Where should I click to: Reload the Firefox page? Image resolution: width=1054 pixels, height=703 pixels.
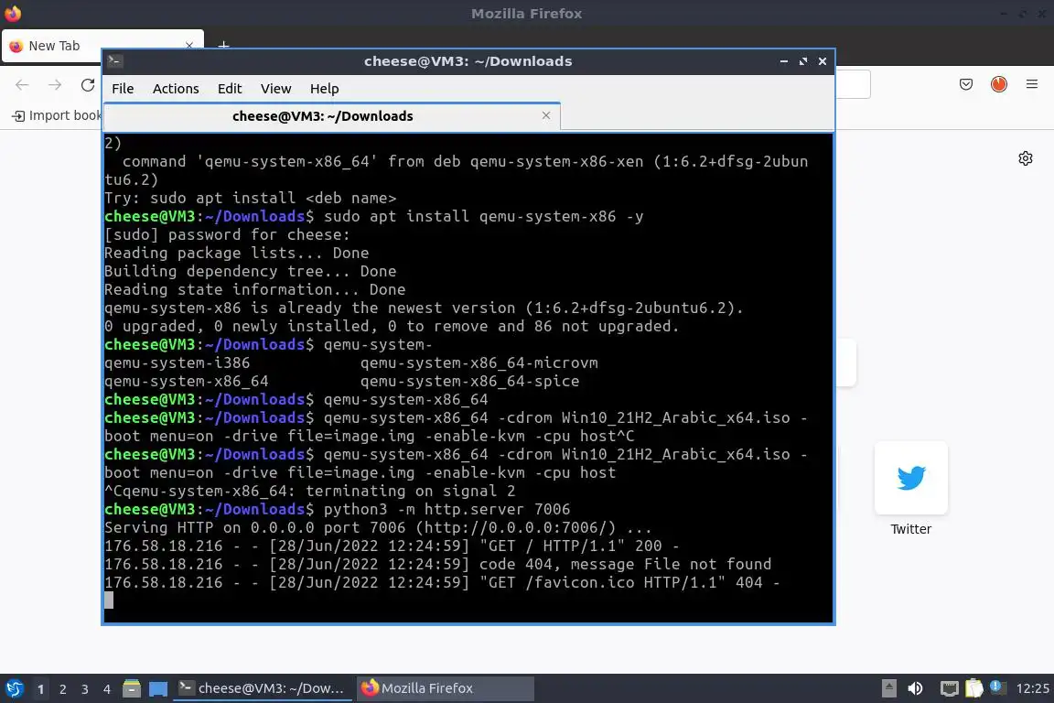point(88,85)
